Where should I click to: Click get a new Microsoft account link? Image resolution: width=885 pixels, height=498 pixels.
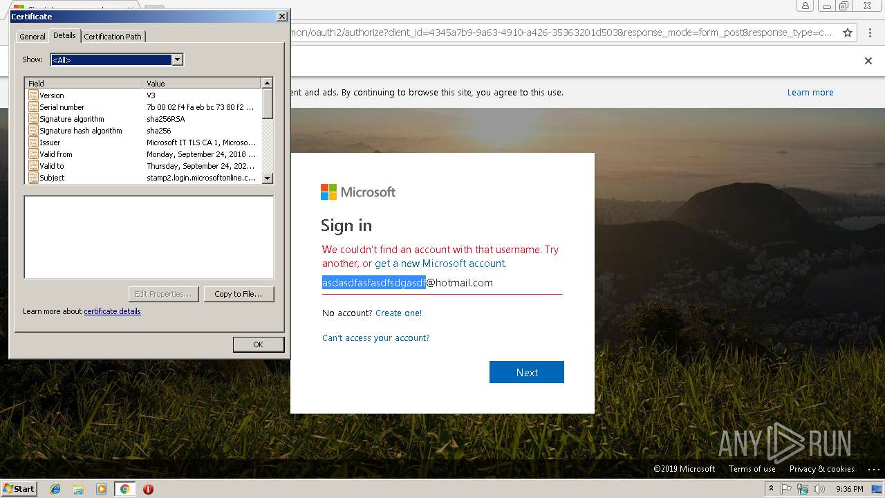440,264
